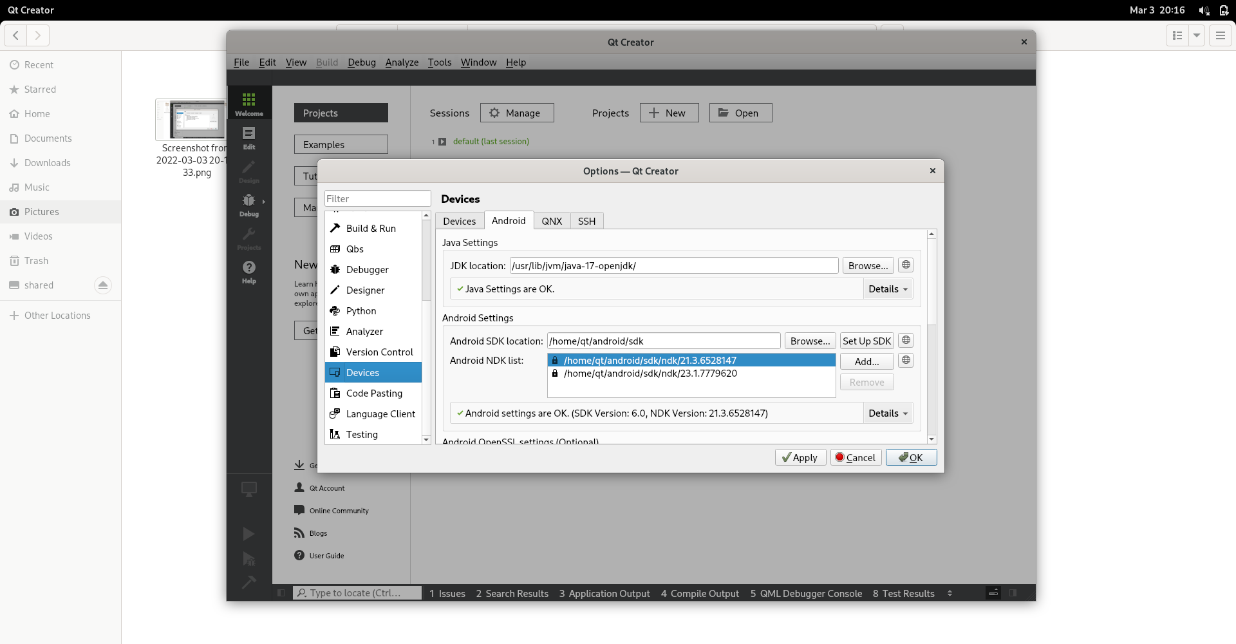Switch to Devices tab
This screenshot has height=644, width=1236.
tap(460, 221)
